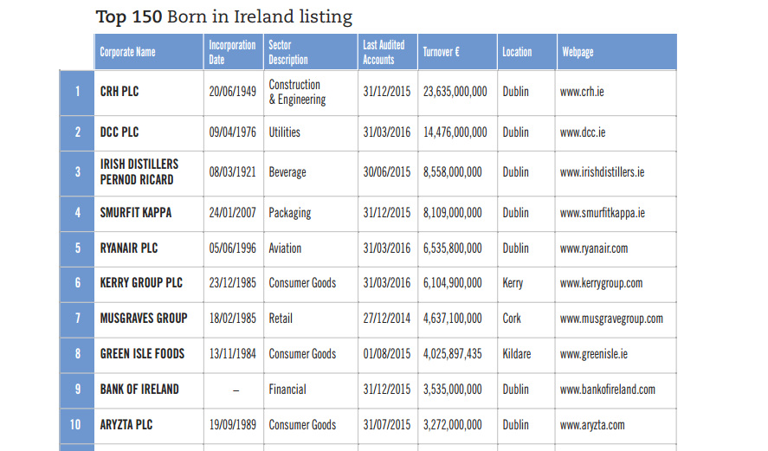Click rank number 10 cell
The image size is (768, 451).
[x=77, y=425]
